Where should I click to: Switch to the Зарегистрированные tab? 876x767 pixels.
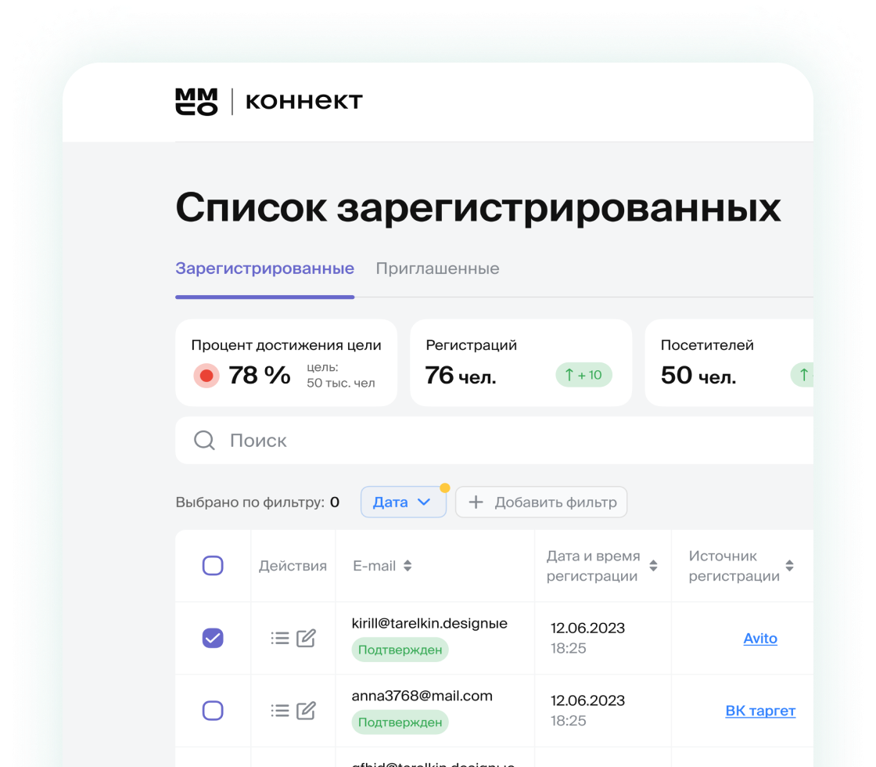(x=265, y=268)
